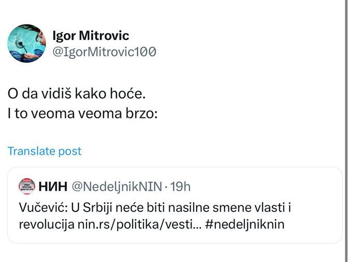Click Translate post
This screenshot has width=350, height=262.
click(45, 151)
